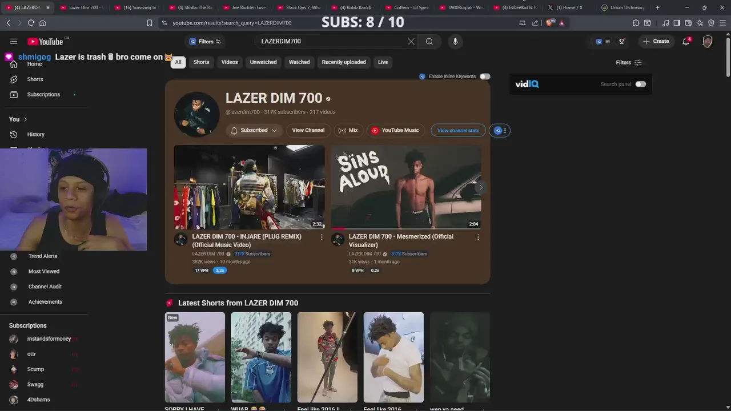The height and width of the screenshot is (411, 731).
Task: Open more options for INJARE video
Action: [322, 237]
